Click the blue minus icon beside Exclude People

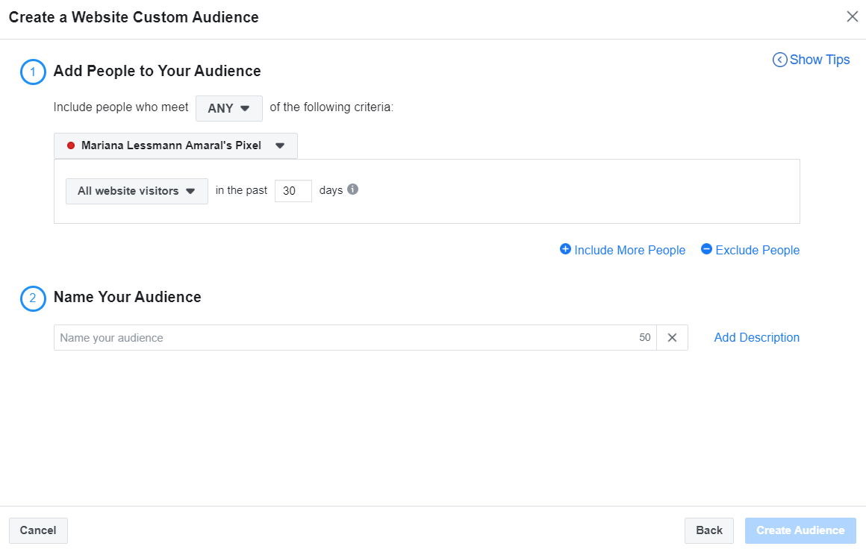pos(706,249)
